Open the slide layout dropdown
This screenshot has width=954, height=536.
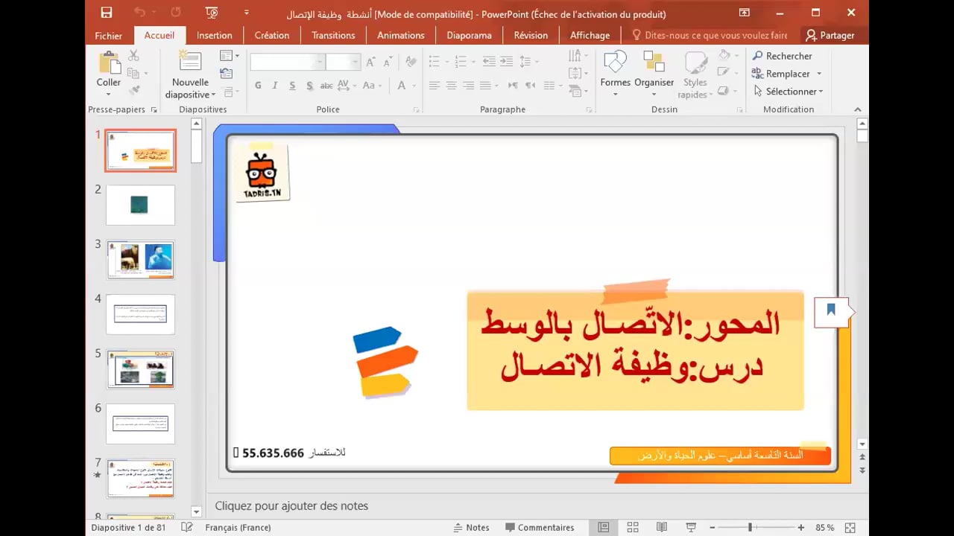tap(230, 56)
